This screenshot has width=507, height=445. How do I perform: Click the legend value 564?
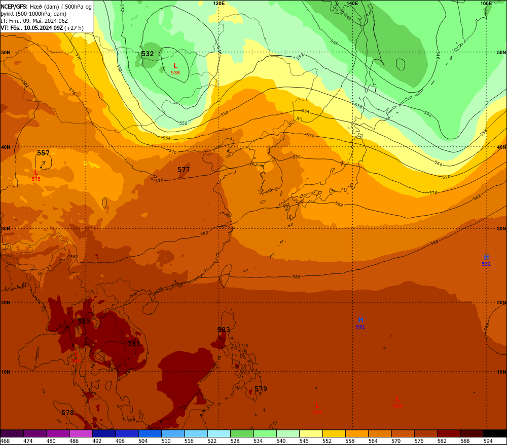[373, 441]
